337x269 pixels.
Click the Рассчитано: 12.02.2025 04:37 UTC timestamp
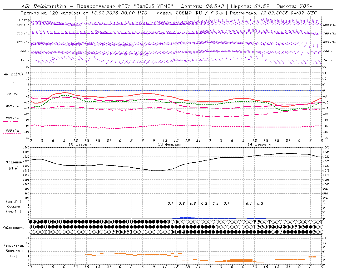coord(273,13)
